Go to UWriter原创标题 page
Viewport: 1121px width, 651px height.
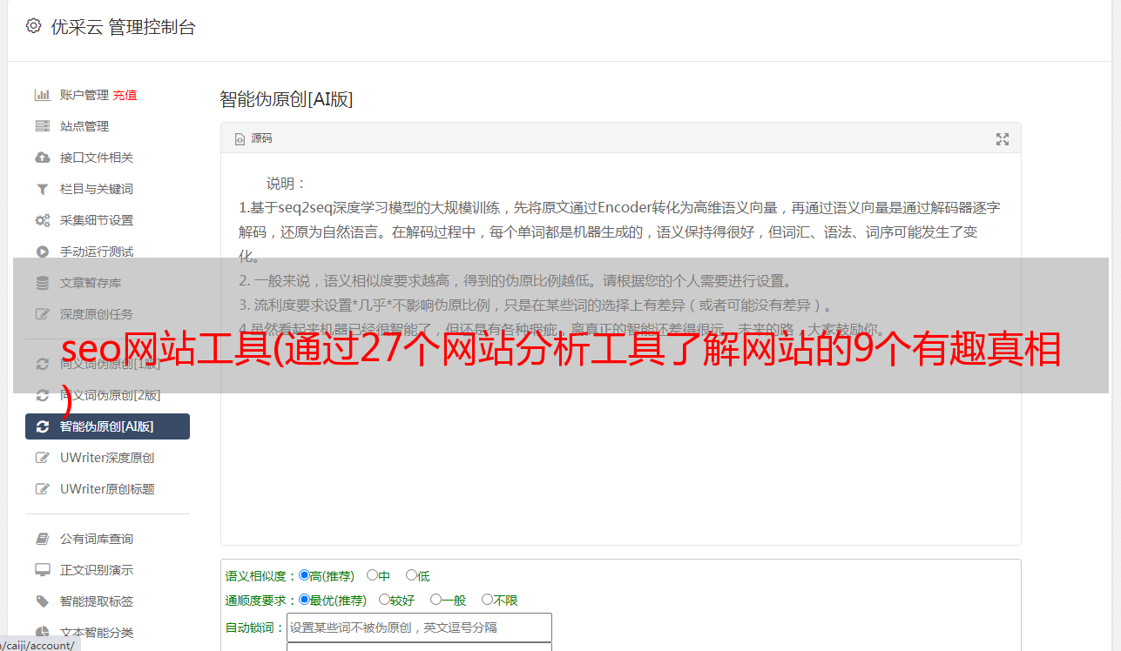click(107, 489)
